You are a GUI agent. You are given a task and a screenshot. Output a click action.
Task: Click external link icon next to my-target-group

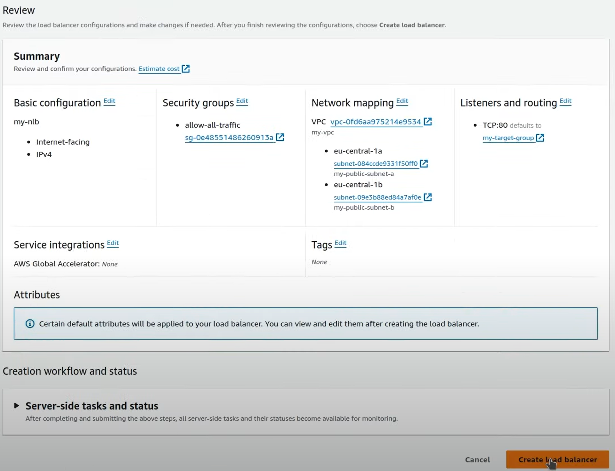[540, 138]
